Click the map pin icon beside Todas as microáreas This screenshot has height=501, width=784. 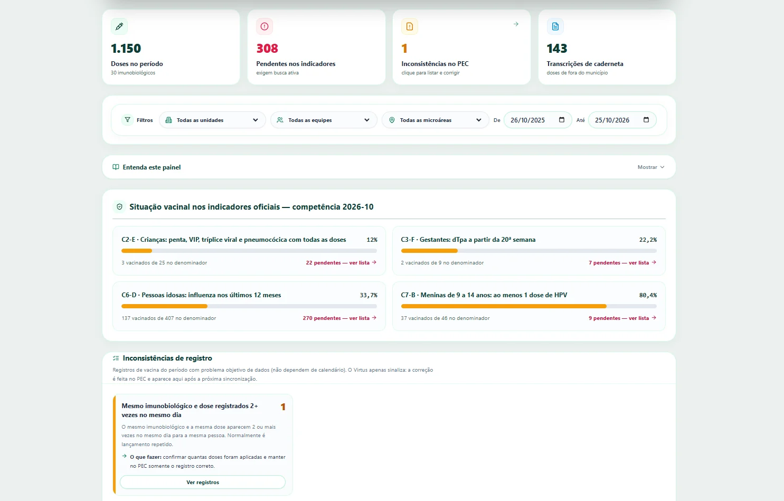coord(392,120)
